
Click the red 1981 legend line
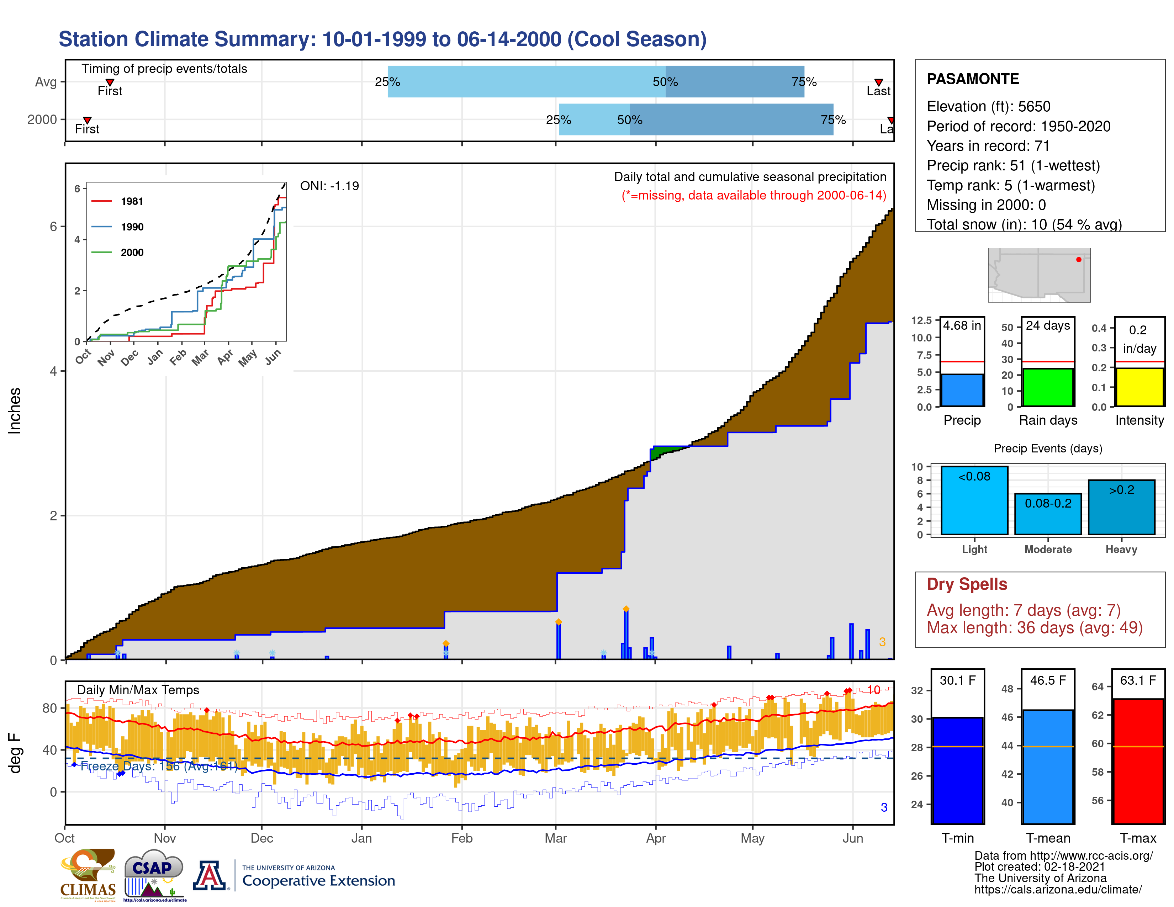(x=102, y=201)
